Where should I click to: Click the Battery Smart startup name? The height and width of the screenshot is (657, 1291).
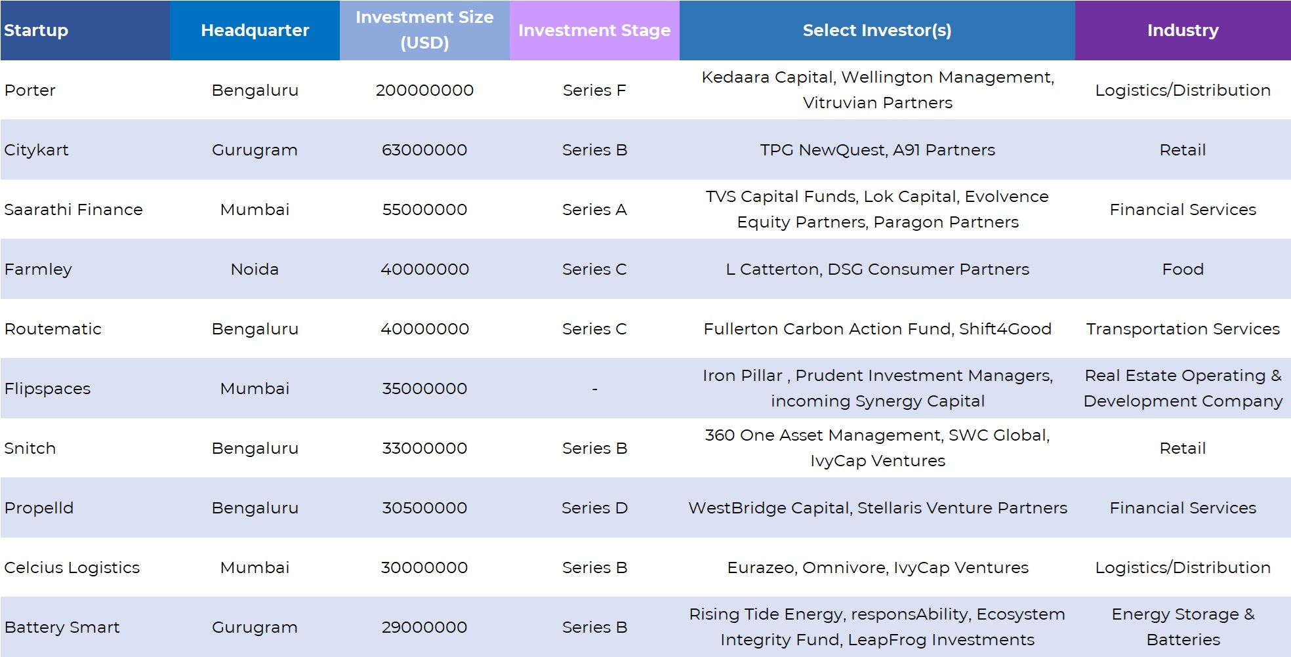(62, 627)
